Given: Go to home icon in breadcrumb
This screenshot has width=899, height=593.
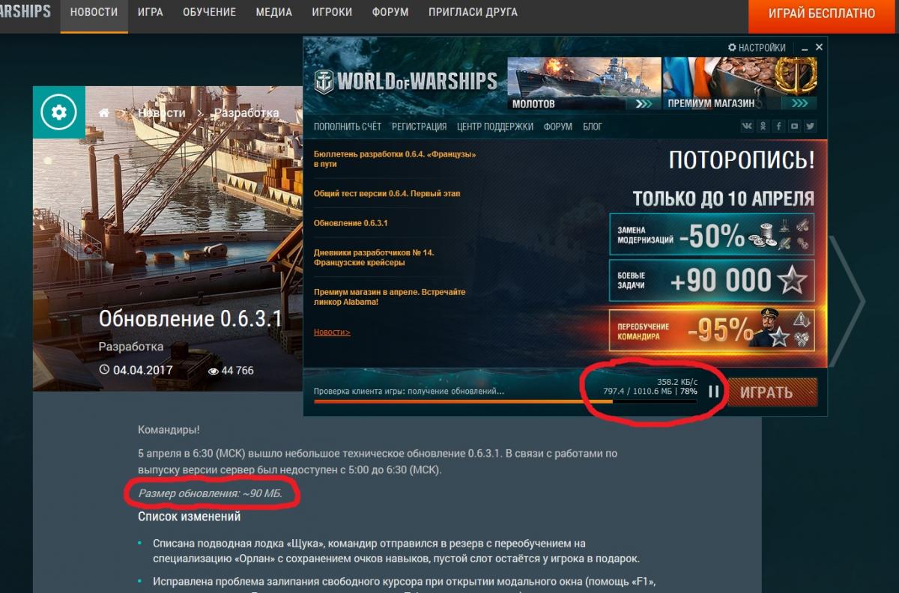Looking at the screenshot, I should [104, 113].
